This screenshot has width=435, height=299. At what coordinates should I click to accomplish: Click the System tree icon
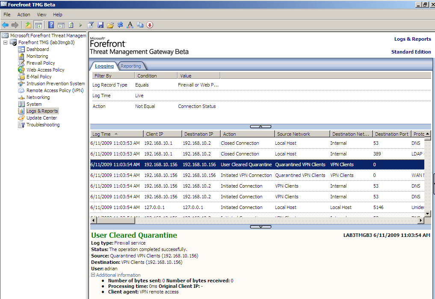(21, 104)
